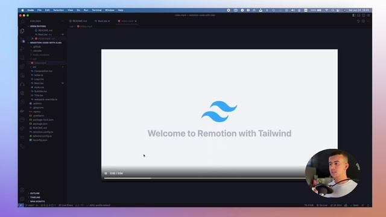Pause the video preview playback

[x=106, y=174]
